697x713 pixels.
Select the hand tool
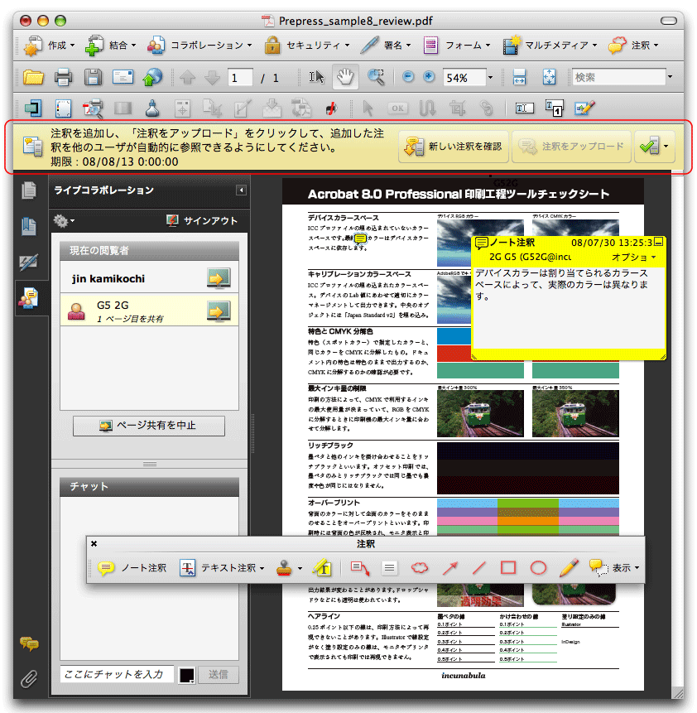point(345,77)
